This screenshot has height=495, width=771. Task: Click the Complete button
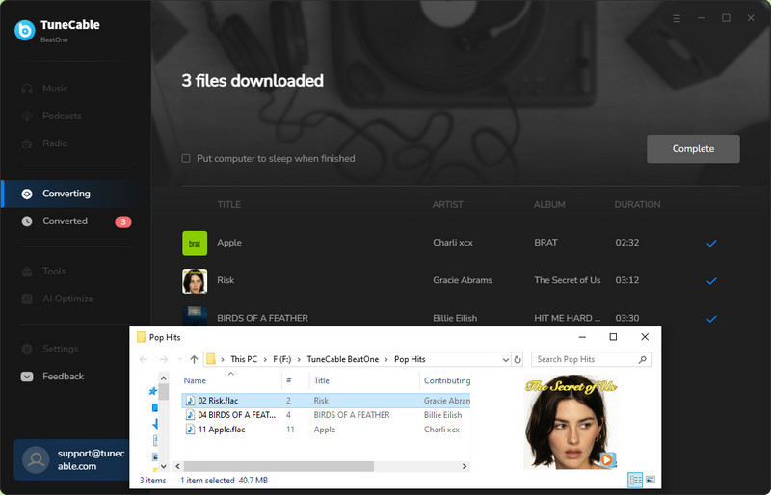(693, 149)
